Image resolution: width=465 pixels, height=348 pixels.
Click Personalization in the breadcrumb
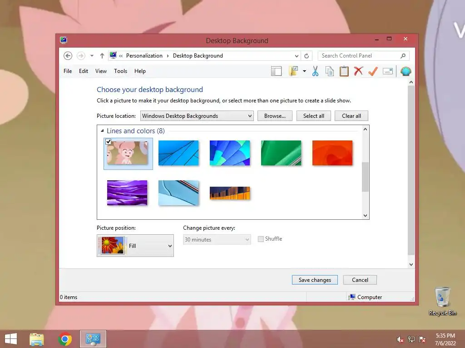(x=144, y=56)
